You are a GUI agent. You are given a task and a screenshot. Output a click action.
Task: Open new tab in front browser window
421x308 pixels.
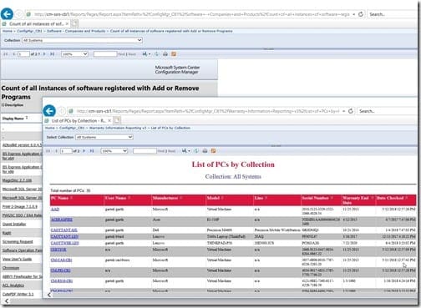click(x=117, y=120)
